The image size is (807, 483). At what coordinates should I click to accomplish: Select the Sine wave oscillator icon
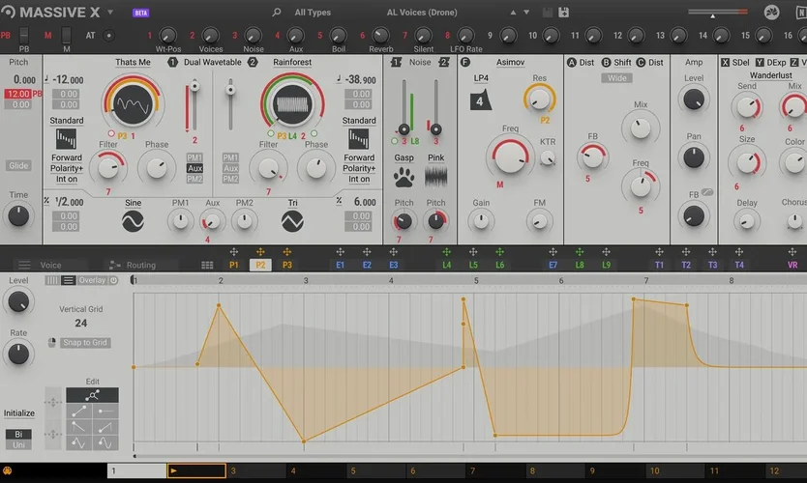[x=134, y=221]
